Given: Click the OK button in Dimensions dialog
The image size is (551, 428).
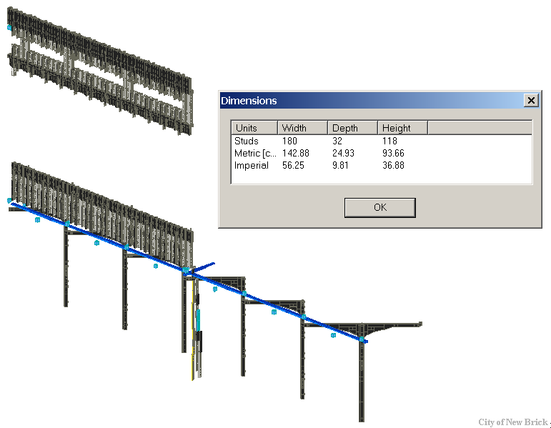Looking at the screenshot, I should point(380,208).
